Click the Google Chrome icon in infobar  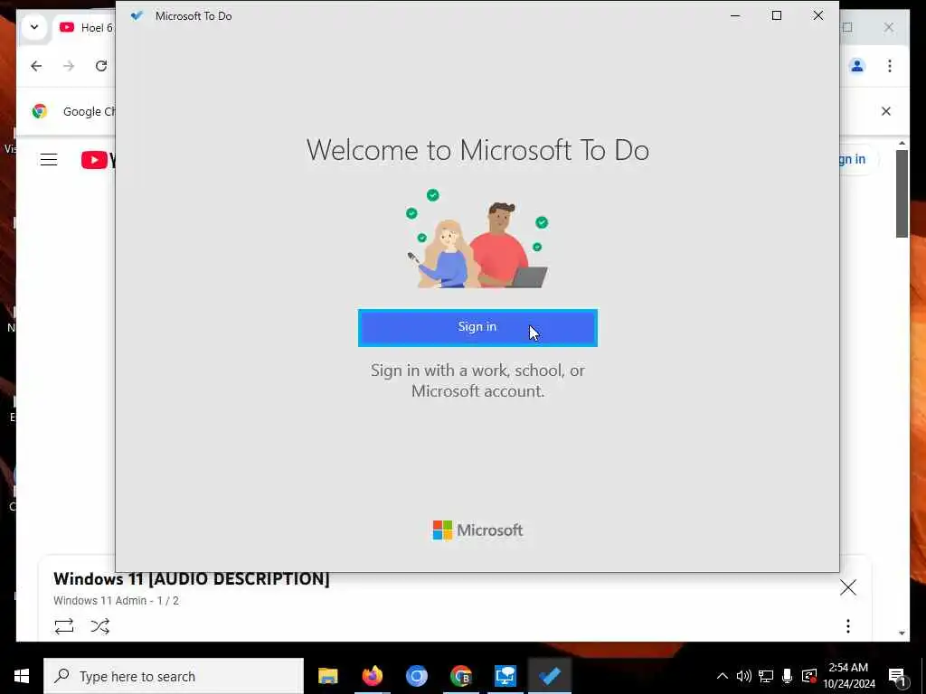coord(40,111)
